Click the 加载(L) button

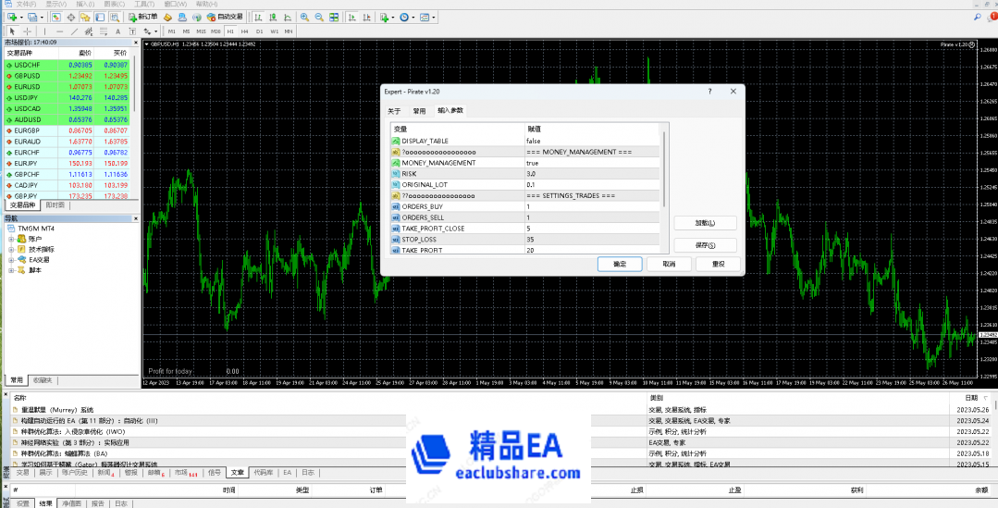tap(705, 223)
